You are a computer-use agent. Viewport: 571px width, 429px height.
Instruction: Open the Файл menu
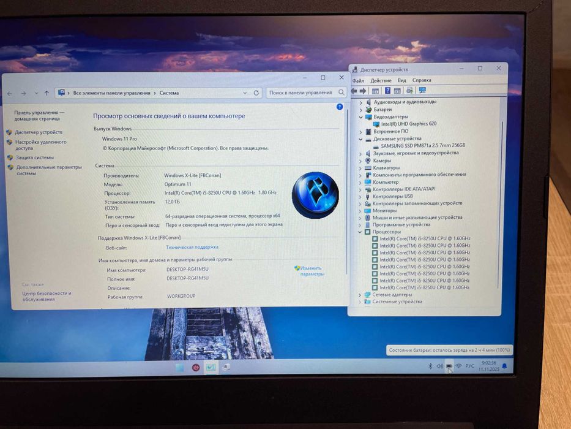359,81
